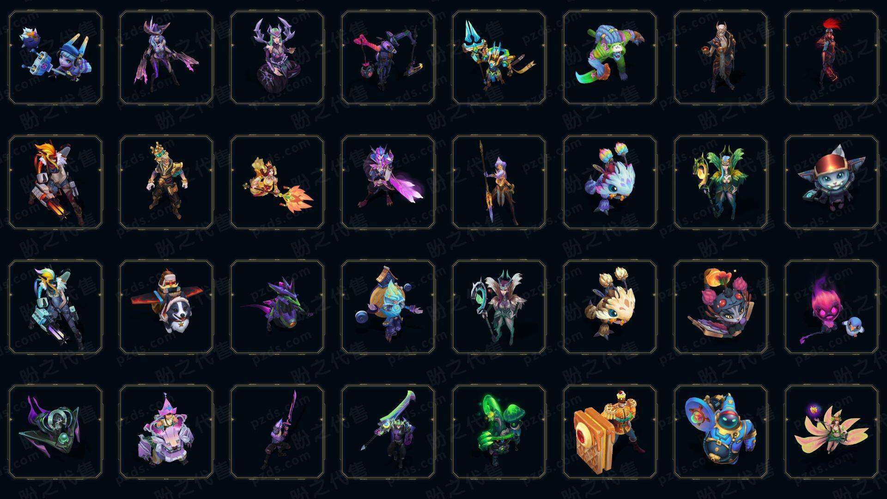Select the pink flaming skull spirit icon

tap(832, 307)
